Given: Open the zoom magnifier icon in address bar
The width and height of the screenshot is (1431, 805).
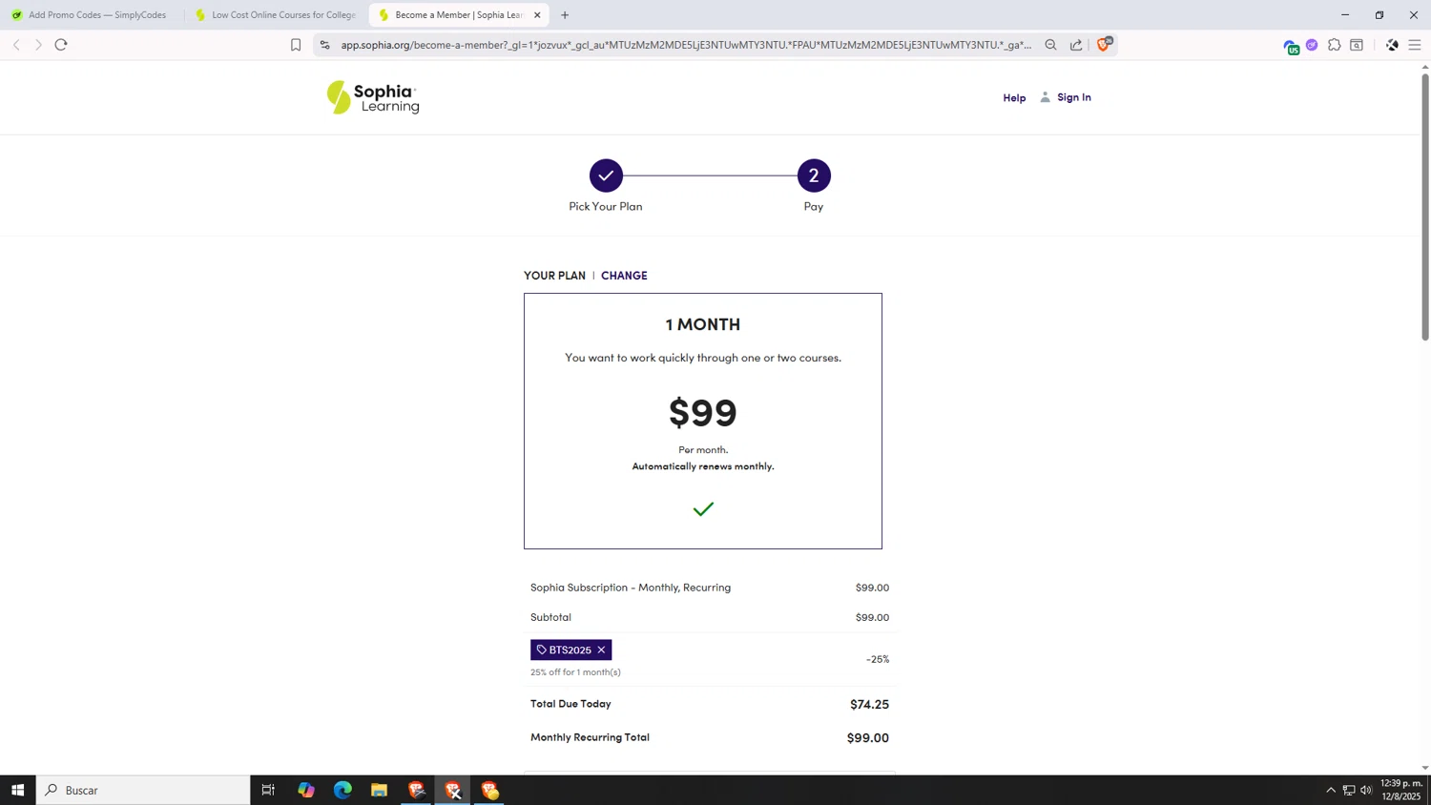Looking at the screenshot, I should click(x=1050, y=45).
